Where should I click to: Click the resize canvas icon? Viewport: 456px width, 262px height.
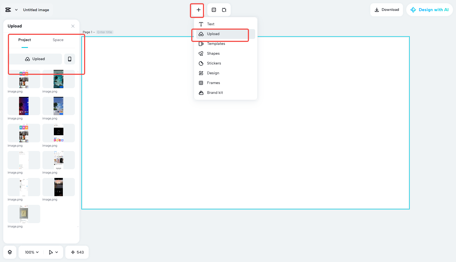[x=224, y=10]
